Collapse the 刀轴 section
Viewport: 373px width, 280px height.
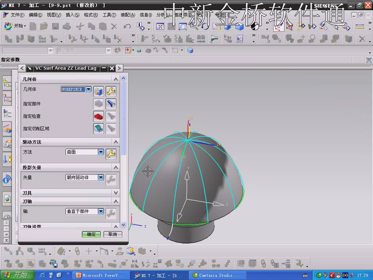(115, 201)
